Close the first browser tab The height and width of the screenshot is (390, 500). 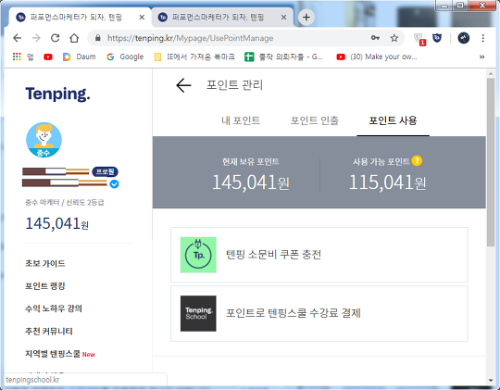tap(142, 18)
